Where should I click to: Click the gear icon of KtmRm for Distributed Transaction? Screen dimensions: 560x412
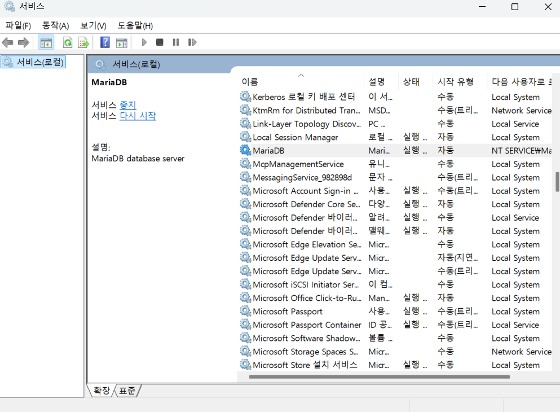245,110
